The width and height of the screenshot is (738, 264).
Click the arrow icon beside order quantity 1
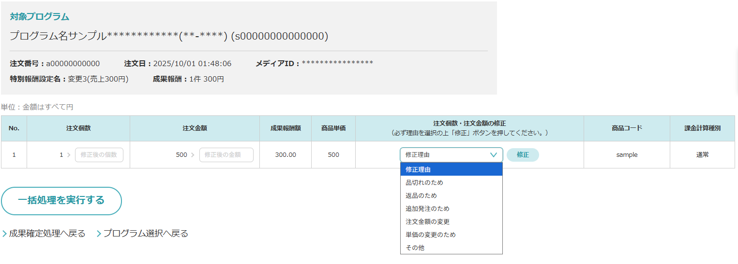(68, 155)
